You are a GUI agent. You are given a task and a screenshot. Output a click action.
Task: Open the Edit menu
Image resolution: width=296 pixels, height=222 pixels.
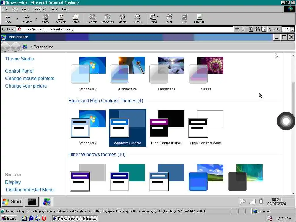point(14,9)
